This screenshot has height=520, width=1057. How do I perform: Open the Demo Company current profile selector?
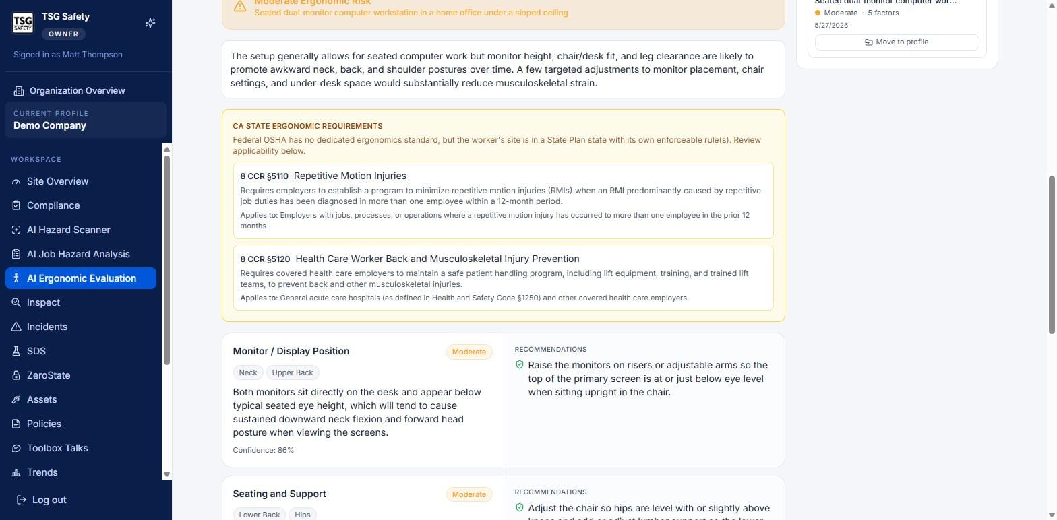[x=86, y=120]
